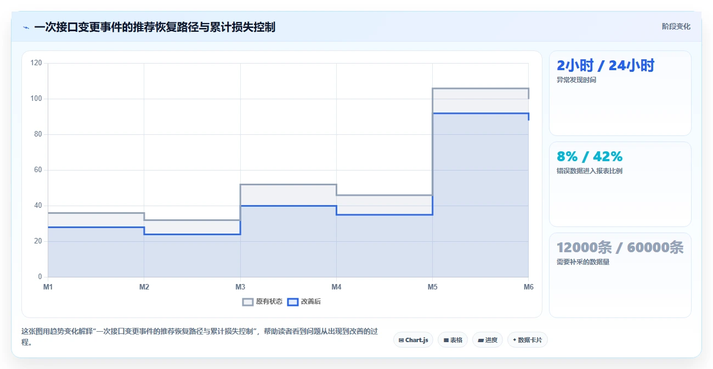This screenshot has width=713, height=369.
Task: Click the Chart.js tag
Action: coord(413,340)
